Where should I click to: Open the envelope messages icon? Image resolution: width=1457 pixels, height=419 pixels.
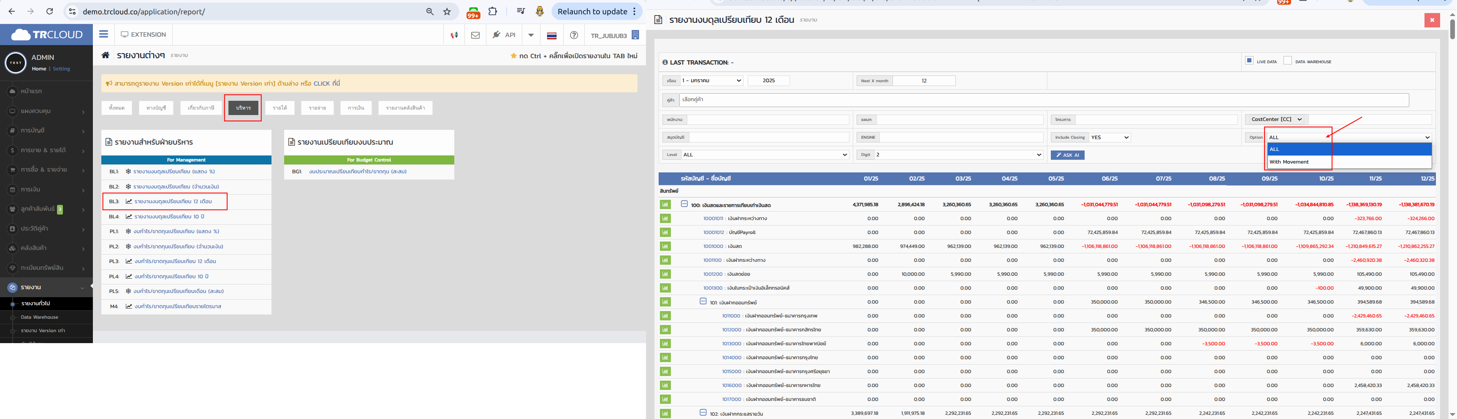[x=475, y=35]
